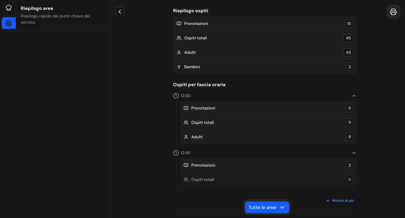405x218 pixels.
Task: Click the Adulti count 43
Action: [348, 52]
